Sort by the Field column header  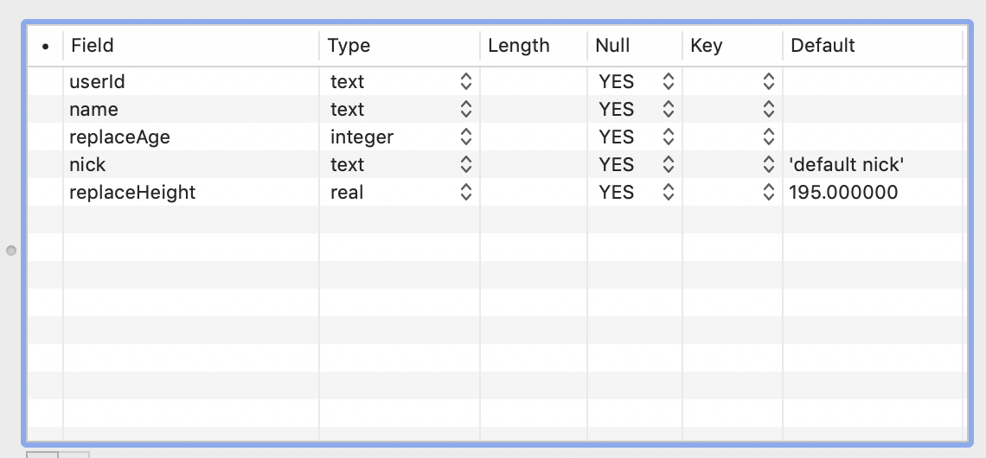coord(190,46)
